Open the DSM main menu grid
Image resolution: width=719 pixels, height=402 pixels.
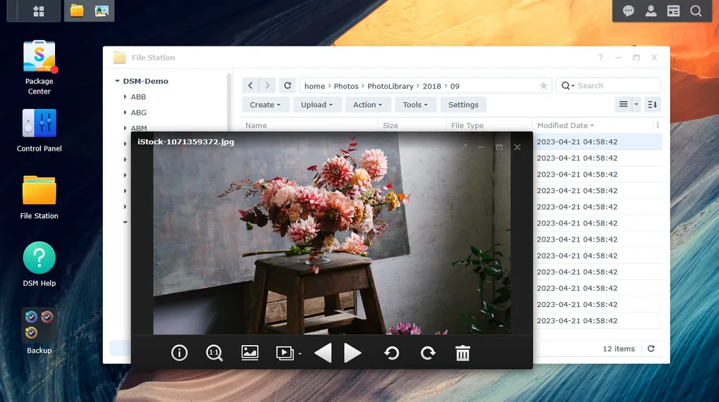[39, 11]
